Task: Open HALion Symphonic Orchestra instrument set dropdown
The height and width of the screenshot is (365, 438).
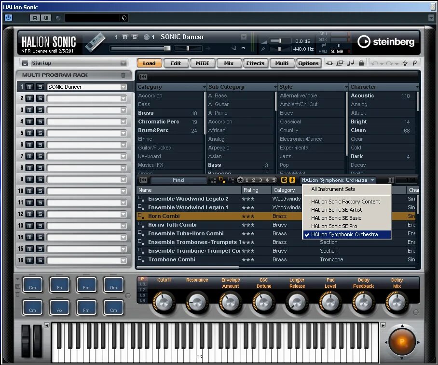Action: (x=338, y=180)
